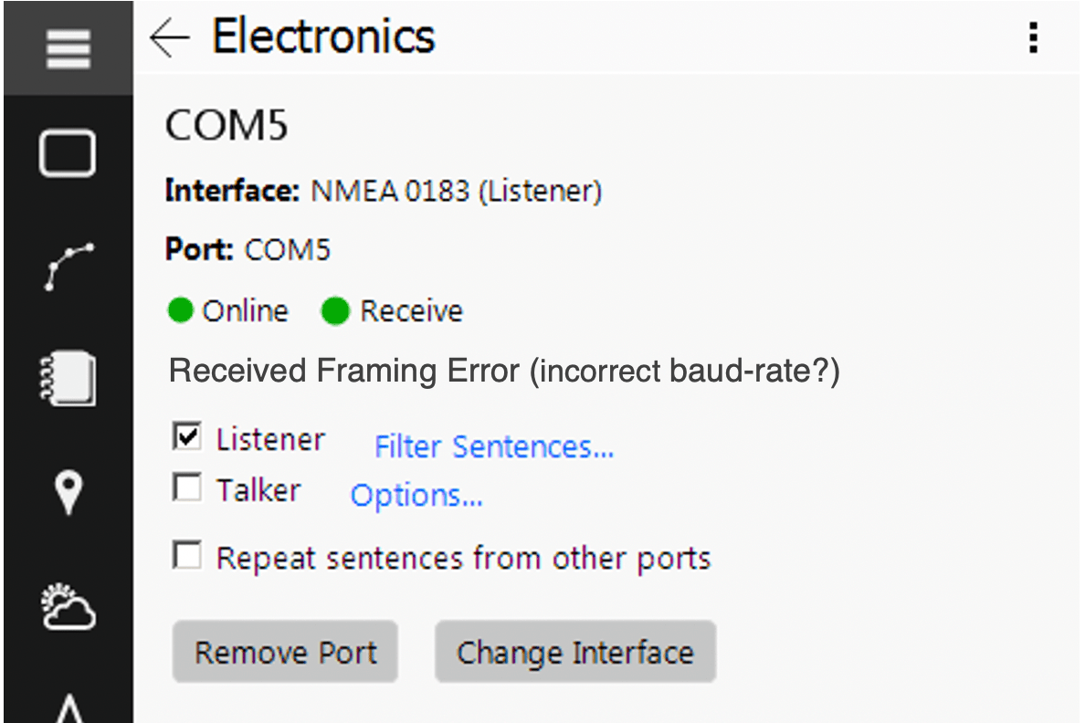
Task: Uncheck the Listener checkbox
Action: pyautogui.click(x=187, y=438)
